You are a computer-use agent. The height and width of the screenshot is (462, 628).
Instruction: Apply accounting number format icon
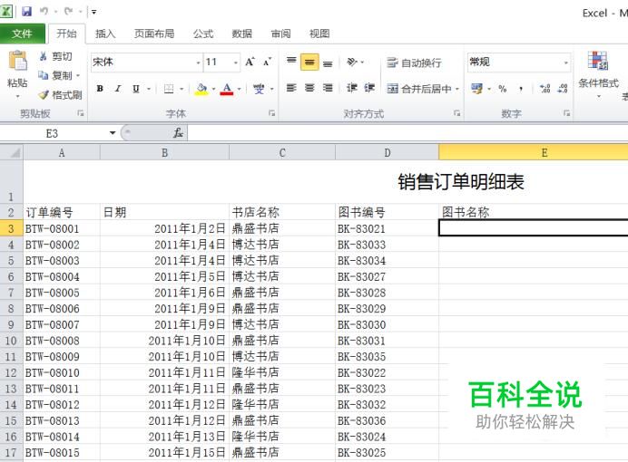click(x=476, y=89)
